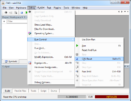Switch to the Dump output tab
131x101 pixels.
[x=54, y=91]
